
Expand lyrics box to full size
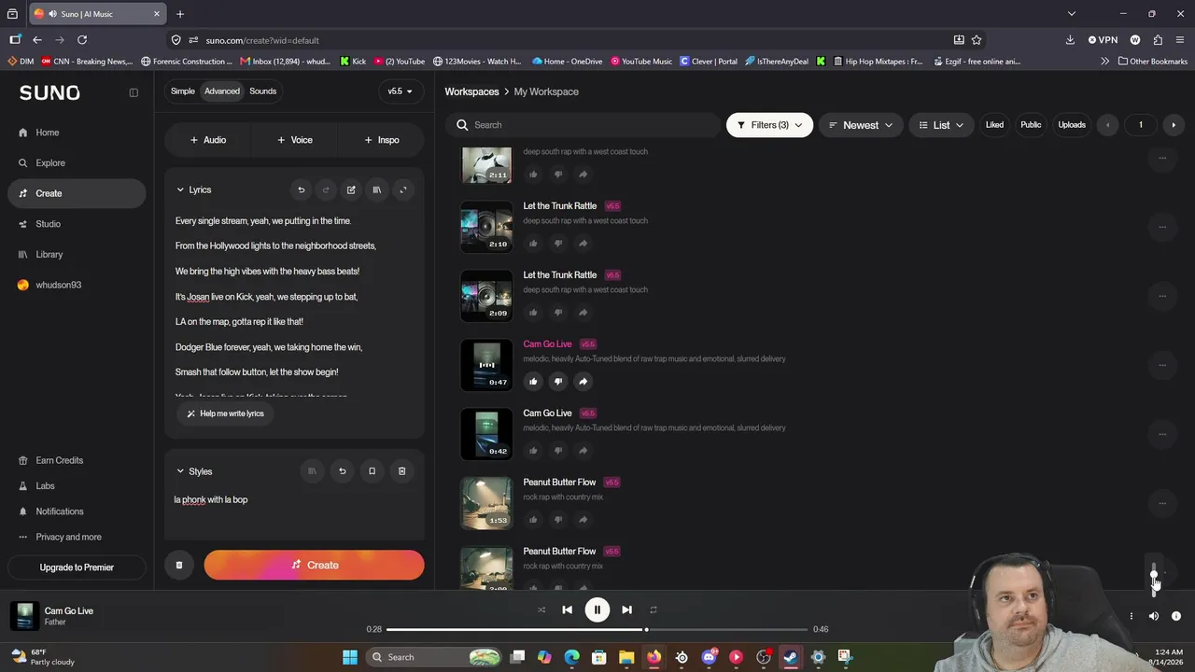pos(403,189)
